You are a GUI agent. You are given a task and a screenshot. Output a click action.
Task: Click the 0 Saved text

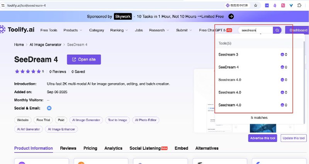pyautogui.click(x=78, y=72)
